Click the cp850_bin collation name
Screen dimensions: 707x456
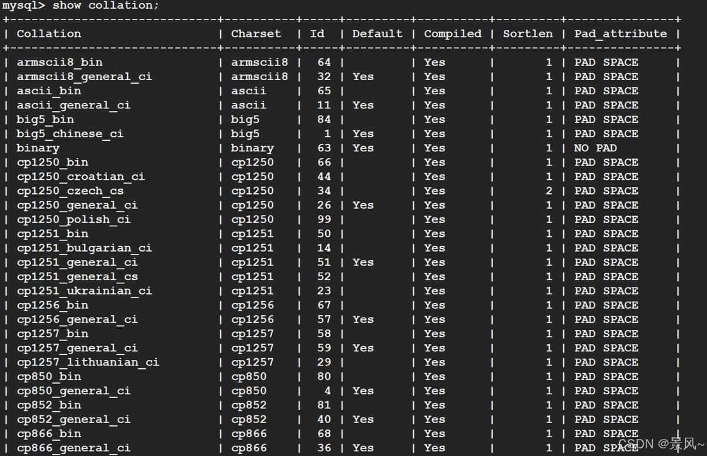(x=49, y=376)
